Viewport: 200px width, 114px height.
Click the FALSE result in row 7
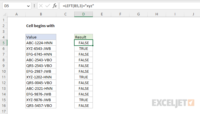[83, 54]
